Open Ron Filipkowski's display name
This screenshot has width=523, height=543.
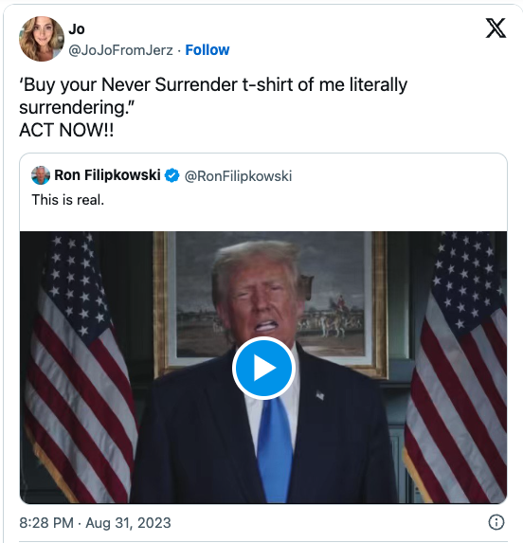point(107,175)
